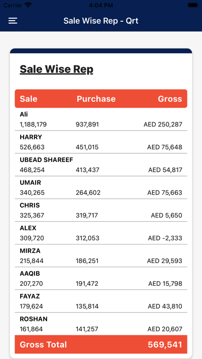Select the UBEAD SHAREEF row
This screenshot has height=359, width=202.
101,165
